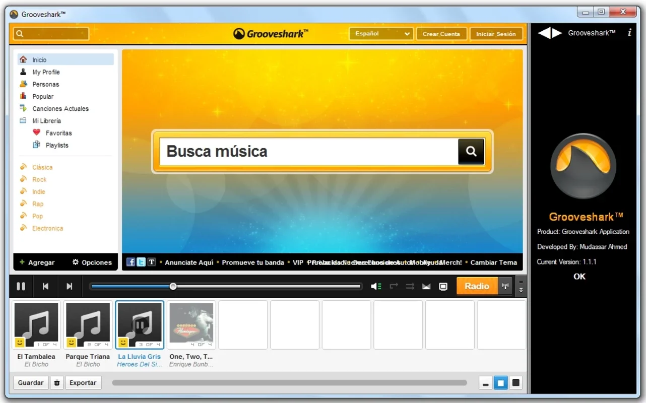Viewport: 646px width, 403px height.
Task: Click Agregar plus at sidebar bottom
Action: tap(37, 262)
